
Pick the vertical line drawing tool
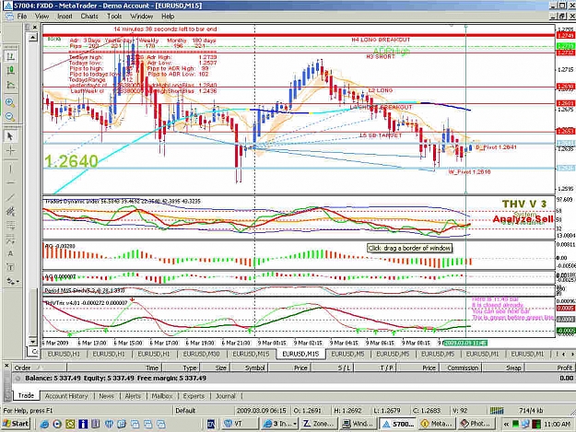10,169
